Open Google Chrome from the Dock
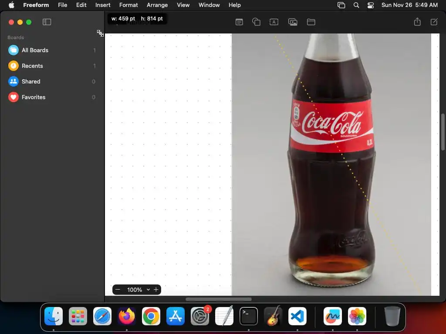The image size is (446, 334). (x=151, y=316)
